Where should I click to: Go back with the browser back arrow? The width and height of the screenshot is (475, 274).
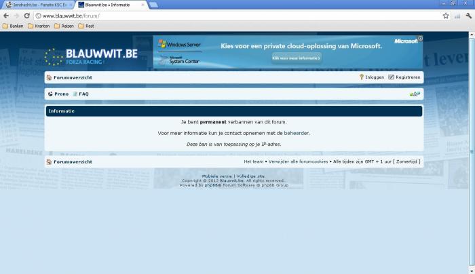pos(6,16)
